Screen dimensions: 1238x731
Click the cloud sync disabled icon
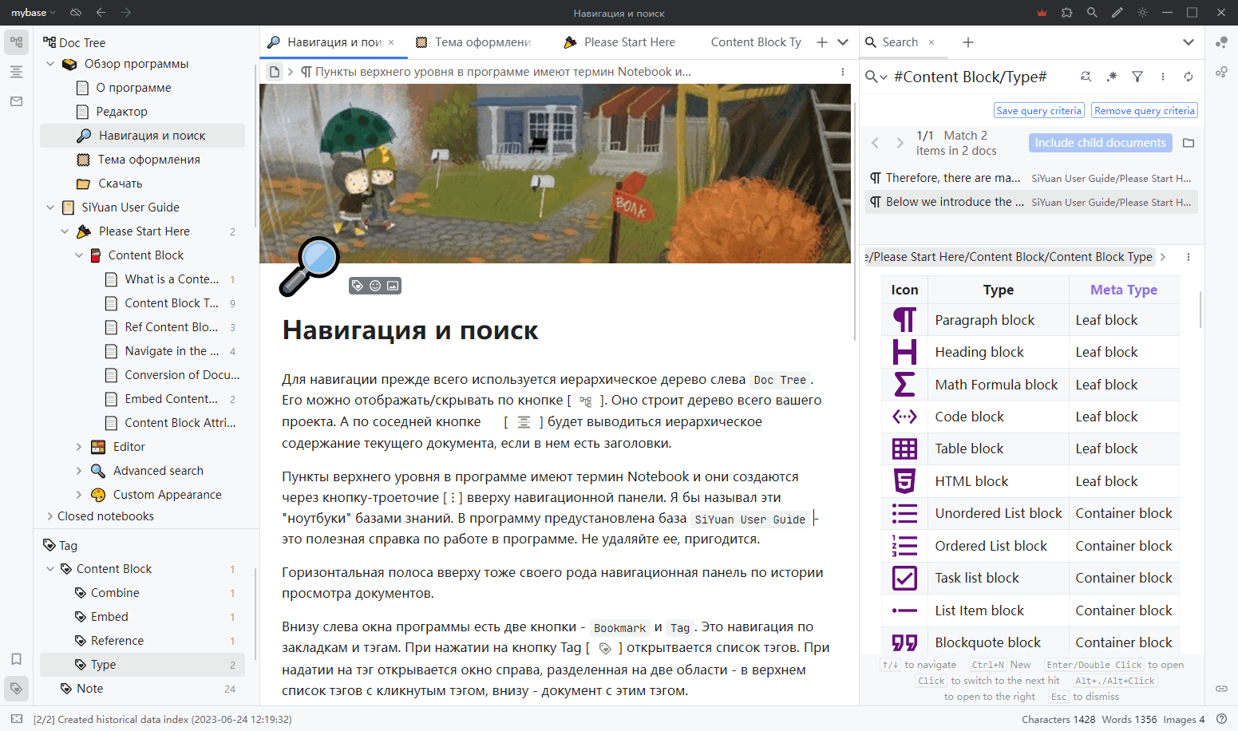coord(76,13)
